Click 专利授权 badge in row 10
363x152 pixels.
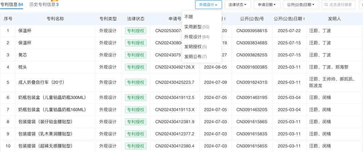(136, 146)
